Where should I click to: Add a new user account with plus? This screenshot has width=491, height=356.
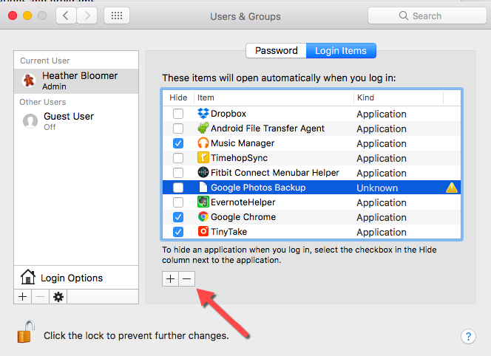[22, 297]
